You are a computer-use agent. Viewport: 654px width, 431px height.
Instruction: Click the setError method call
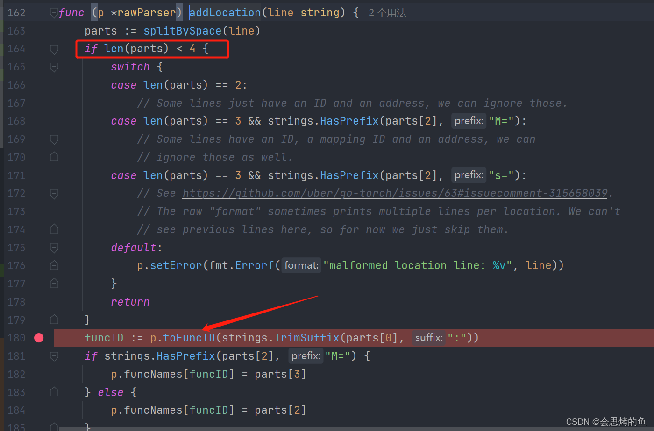pos(176,265)
